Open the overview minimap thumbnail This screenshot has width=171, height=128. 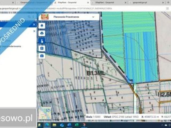point(45,113)
